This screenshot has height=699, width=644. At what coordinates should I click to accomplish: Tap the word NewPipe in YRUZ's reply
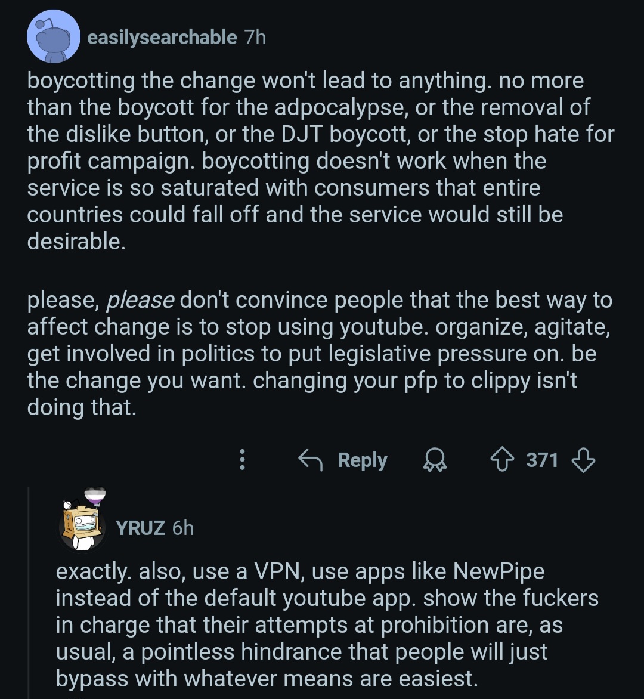click(499, 571)
